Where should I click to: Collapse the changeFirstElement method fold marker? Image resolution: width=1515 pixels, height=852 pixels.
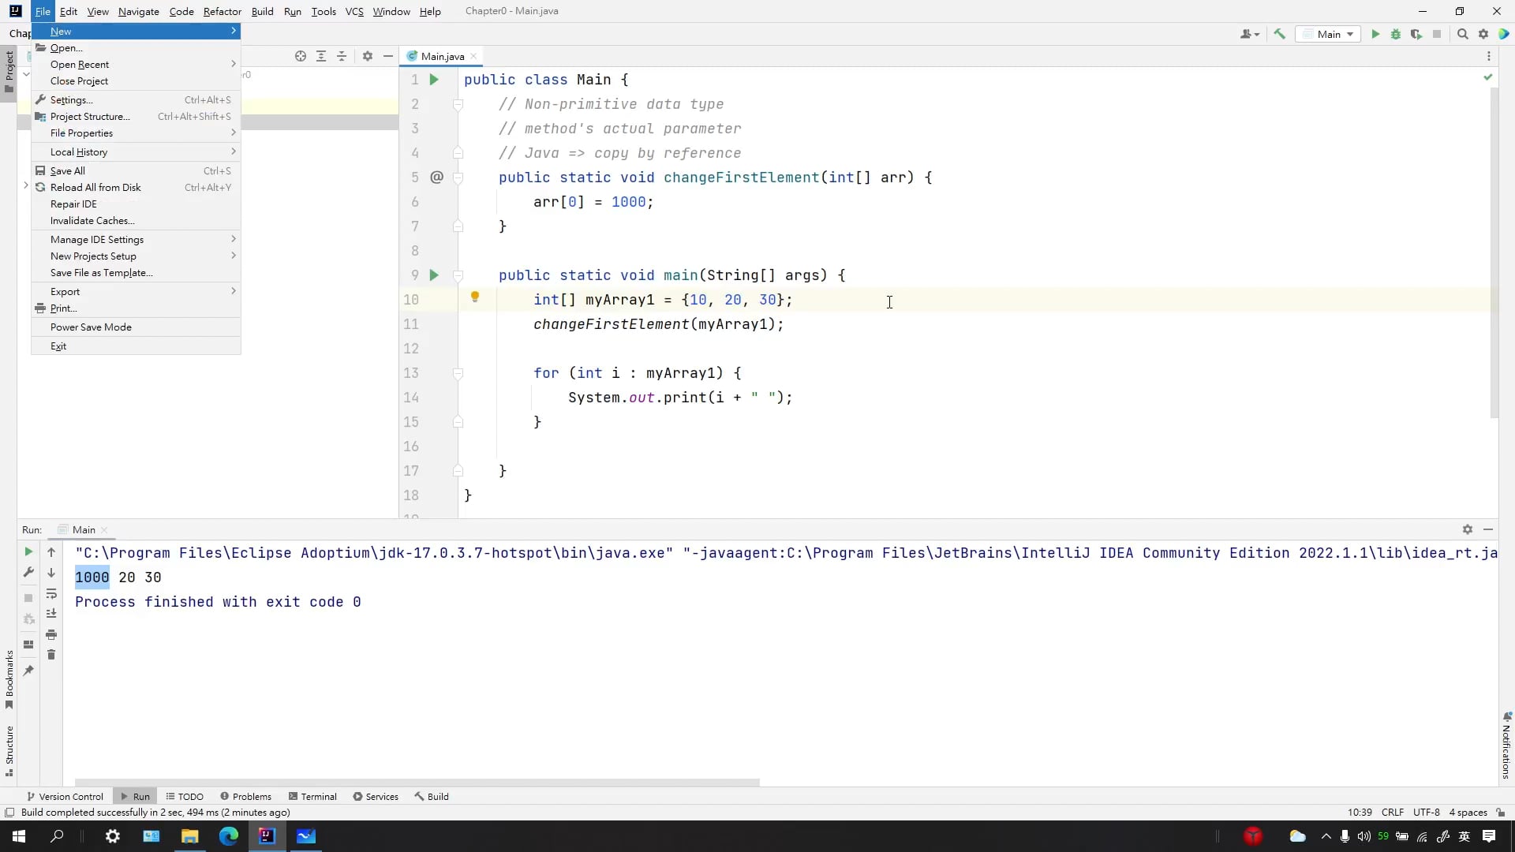coord(458,177)
